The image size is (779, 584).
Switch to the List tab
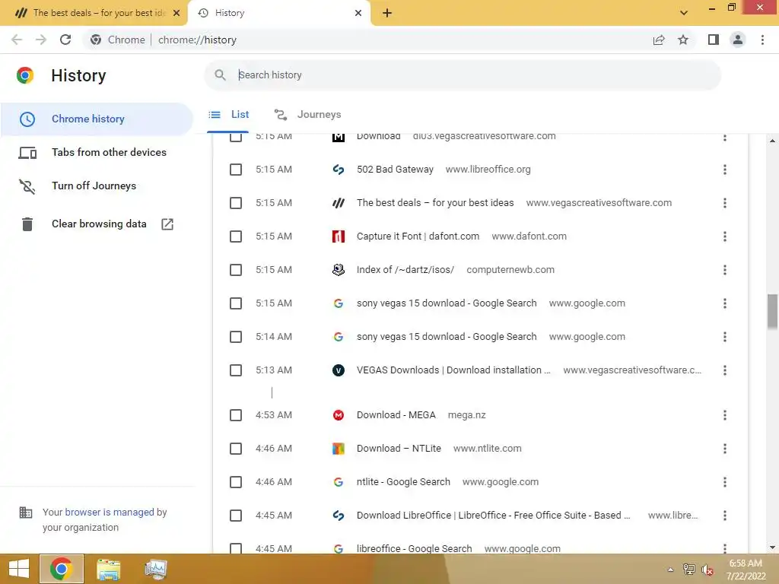pos(228,115)
